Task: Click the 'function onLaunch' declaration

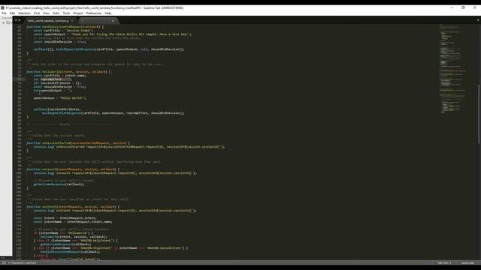Action: [73, 169]
